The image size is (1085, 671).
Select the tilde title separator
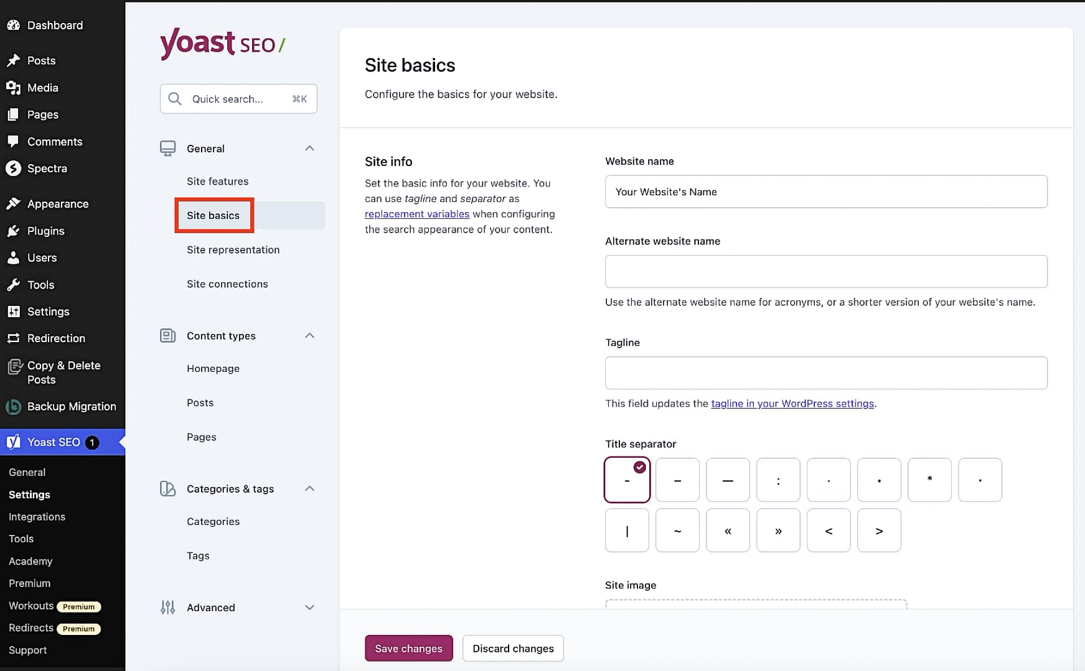pos(677,530)
